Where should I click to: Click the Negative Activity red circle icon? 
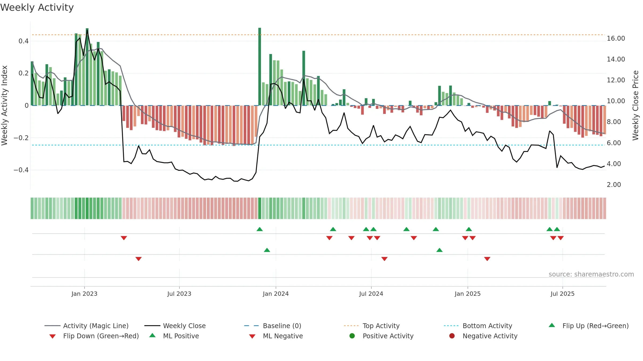tap(452, 336)
